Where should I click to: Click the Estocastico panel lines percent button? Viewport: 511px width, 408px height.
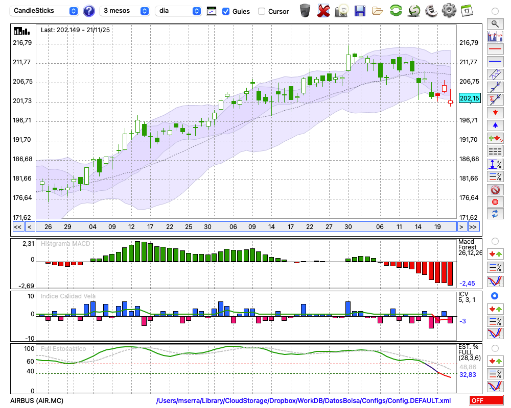495,373
